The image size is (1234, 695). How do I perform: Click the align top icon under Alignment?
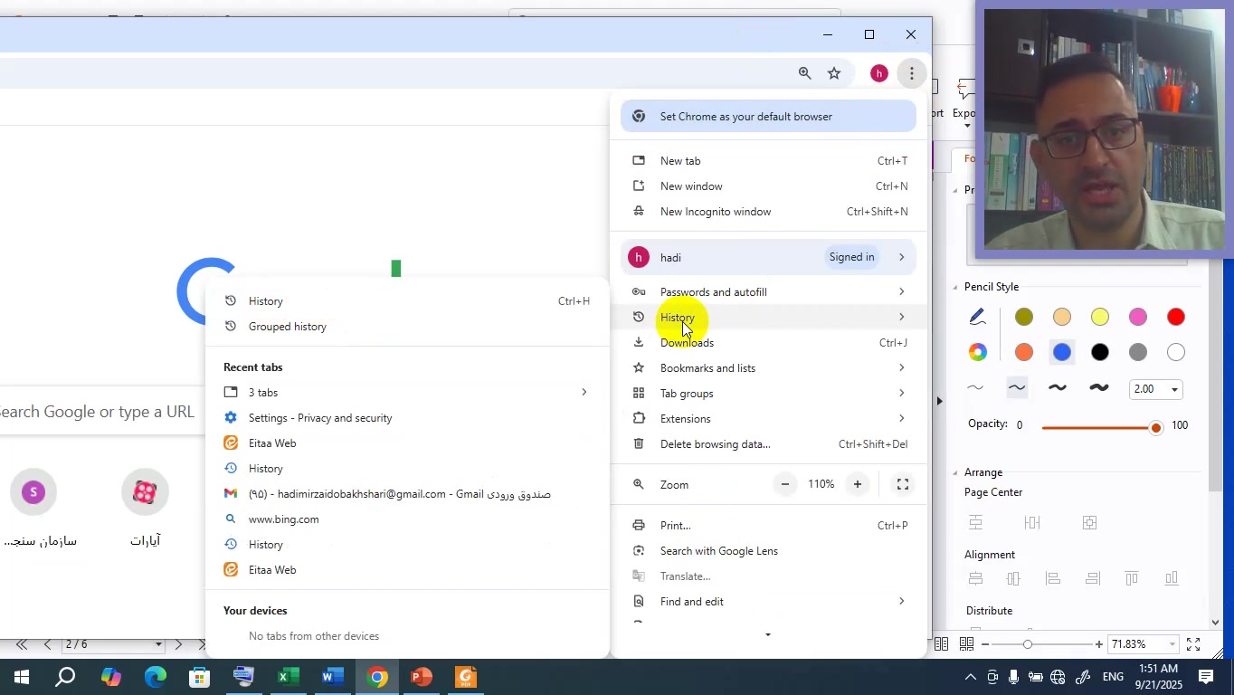(1132, 578)
